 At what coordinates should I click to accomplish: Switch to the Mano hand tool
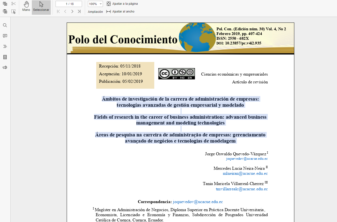pos(26,7)
